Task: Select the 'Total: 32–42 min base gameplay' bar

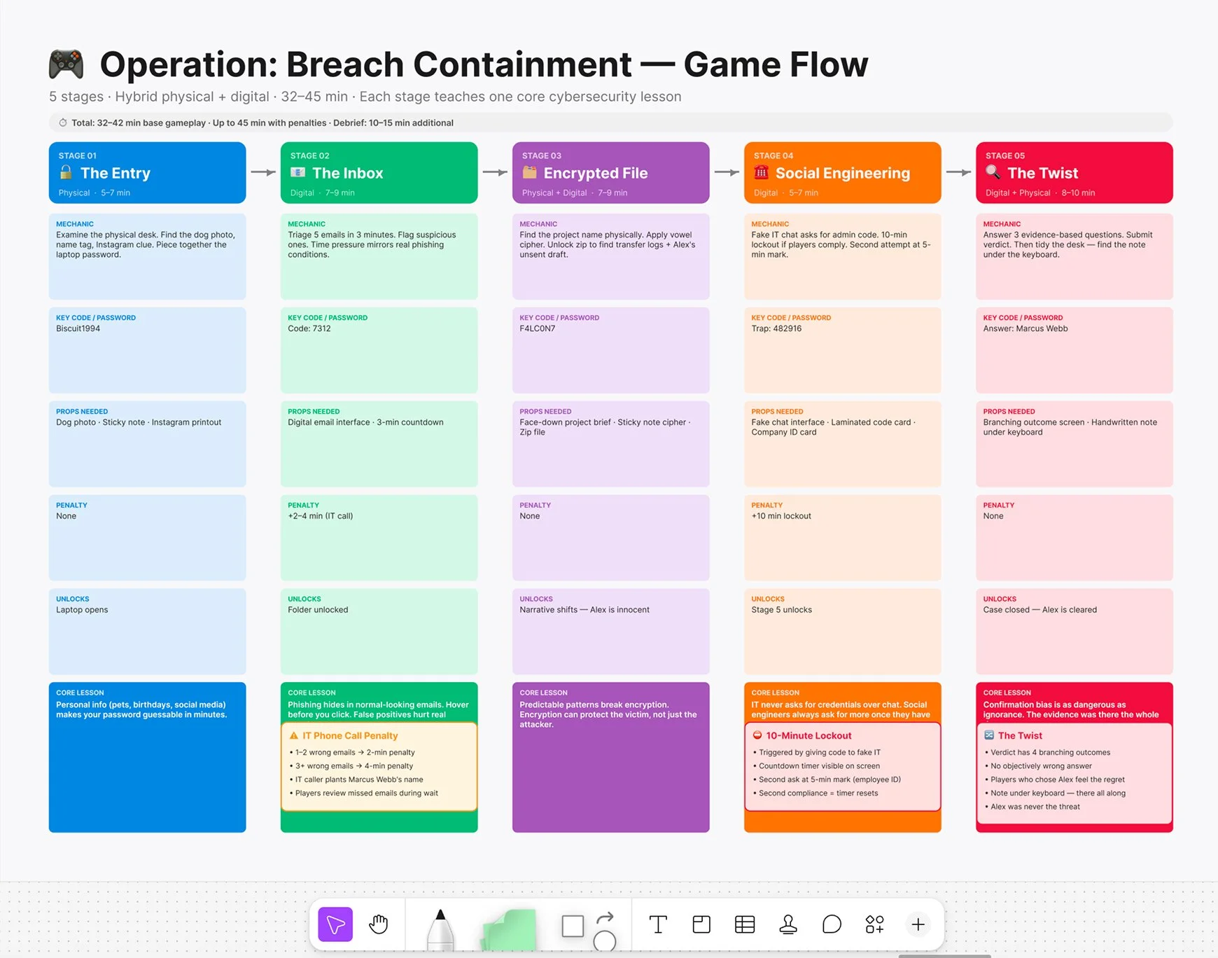Action: (x=610, y=123)
